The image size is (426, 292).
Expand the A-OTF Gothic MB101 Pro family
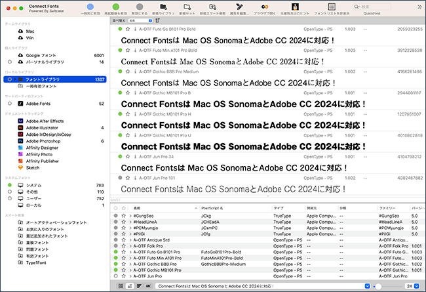click(x=130, y=270)
